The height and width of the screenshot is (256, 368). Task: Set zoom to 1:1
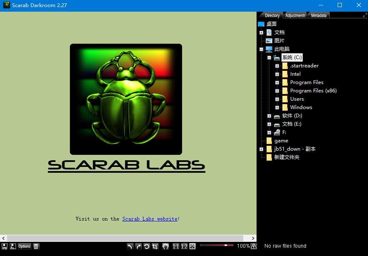[175, 246]
